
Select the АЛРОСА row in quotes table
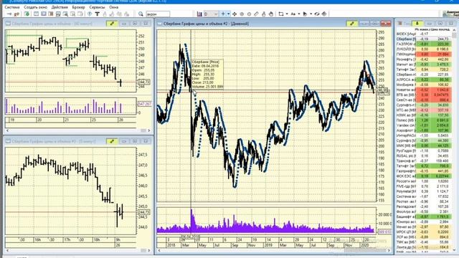[424, 80]
